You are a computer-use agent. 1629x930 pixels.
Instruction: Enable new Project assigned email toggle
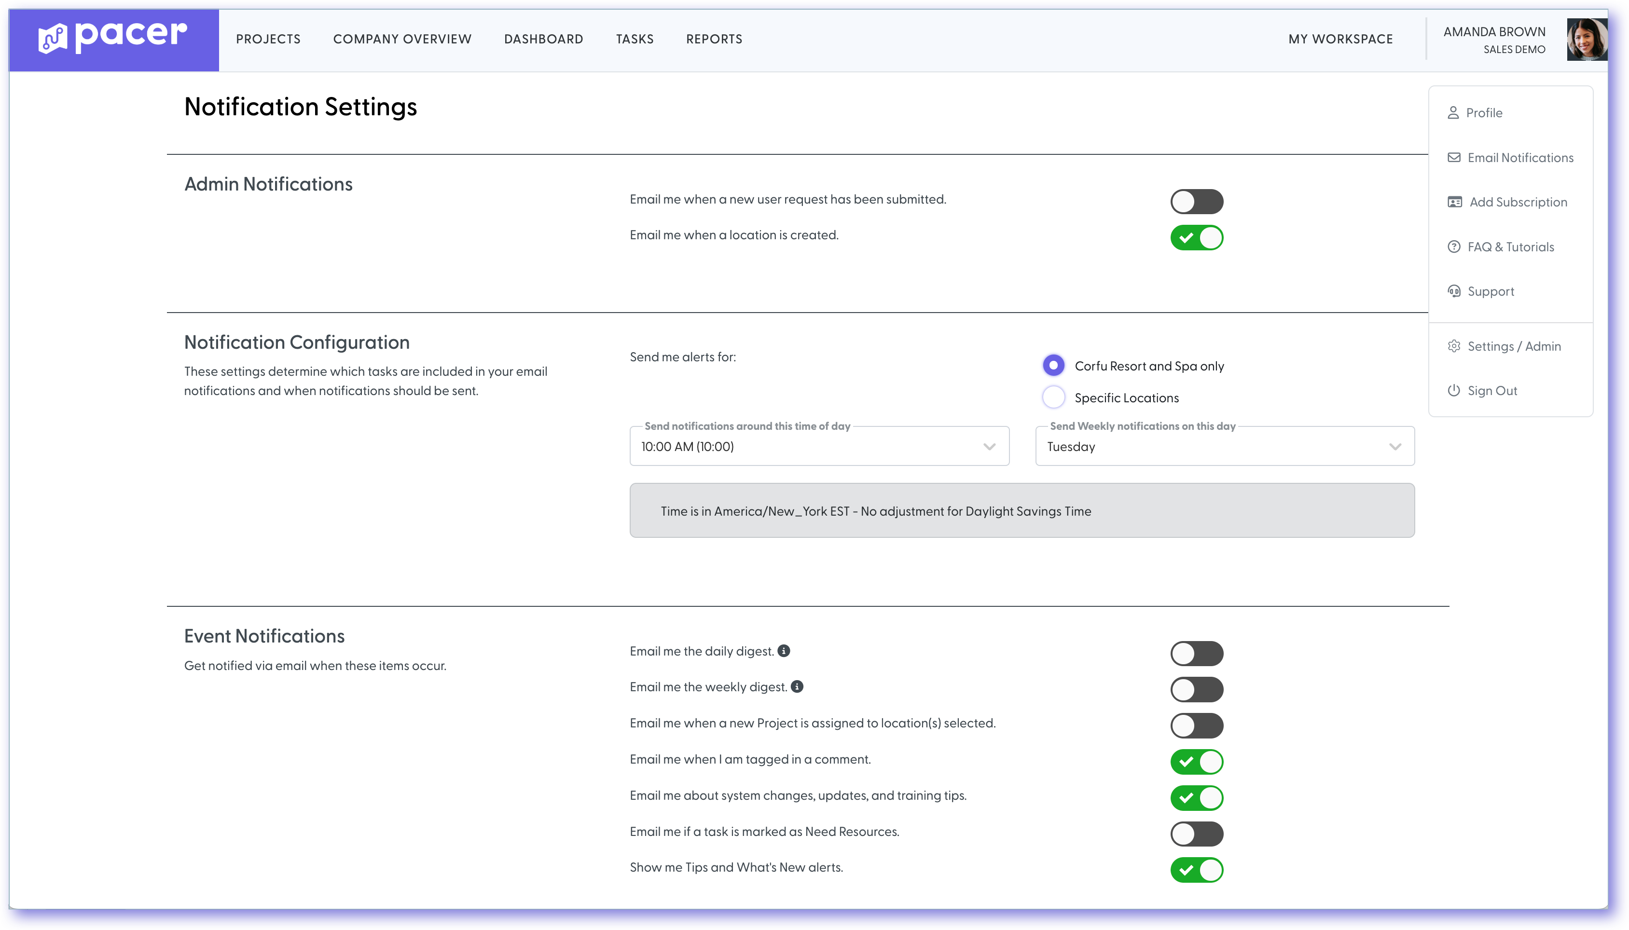pos(1197,725)
